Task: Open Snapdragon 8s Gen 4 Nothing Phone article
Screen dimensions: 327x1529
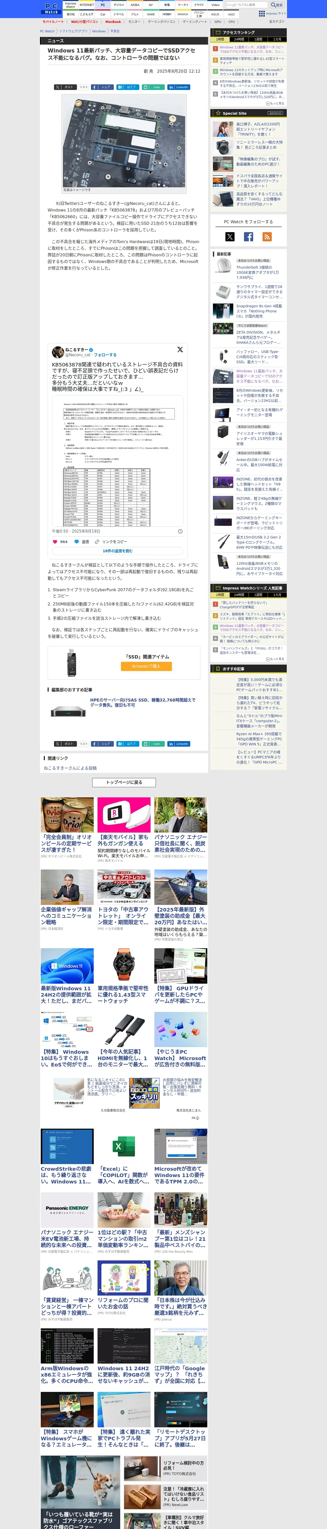Action: coord(259,311)
